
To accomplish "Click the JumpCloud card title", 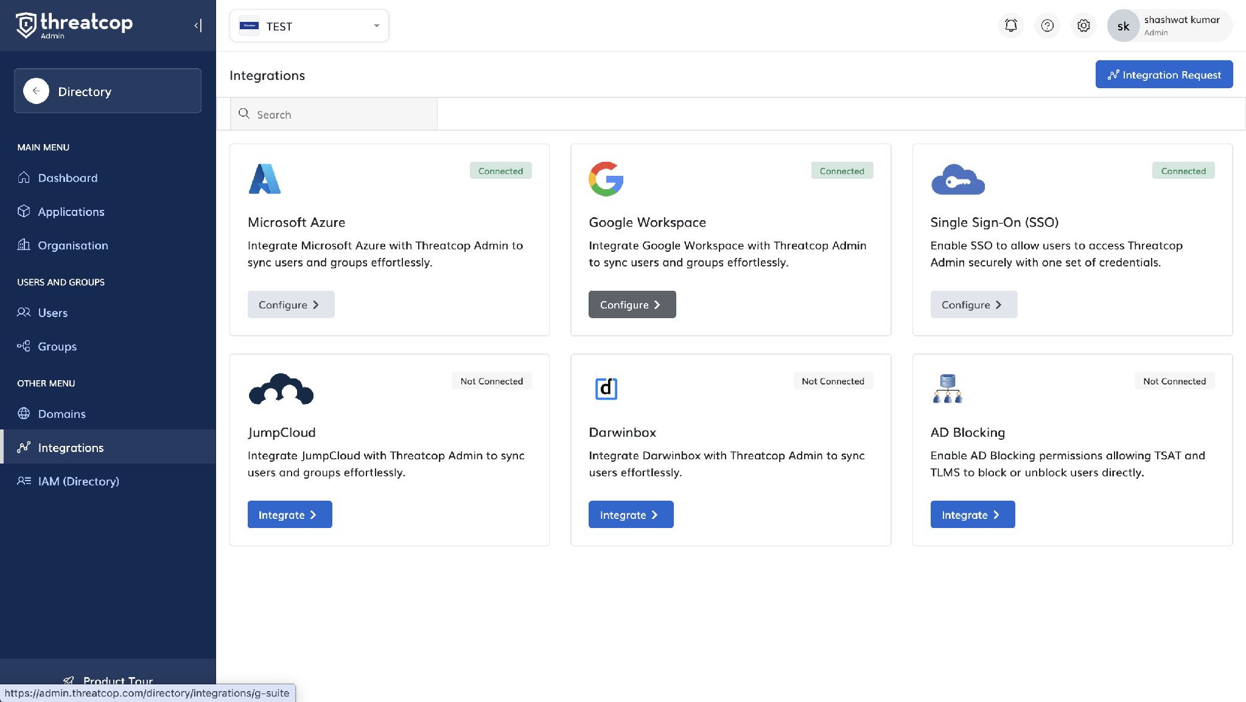I will (x=282, y=433).
